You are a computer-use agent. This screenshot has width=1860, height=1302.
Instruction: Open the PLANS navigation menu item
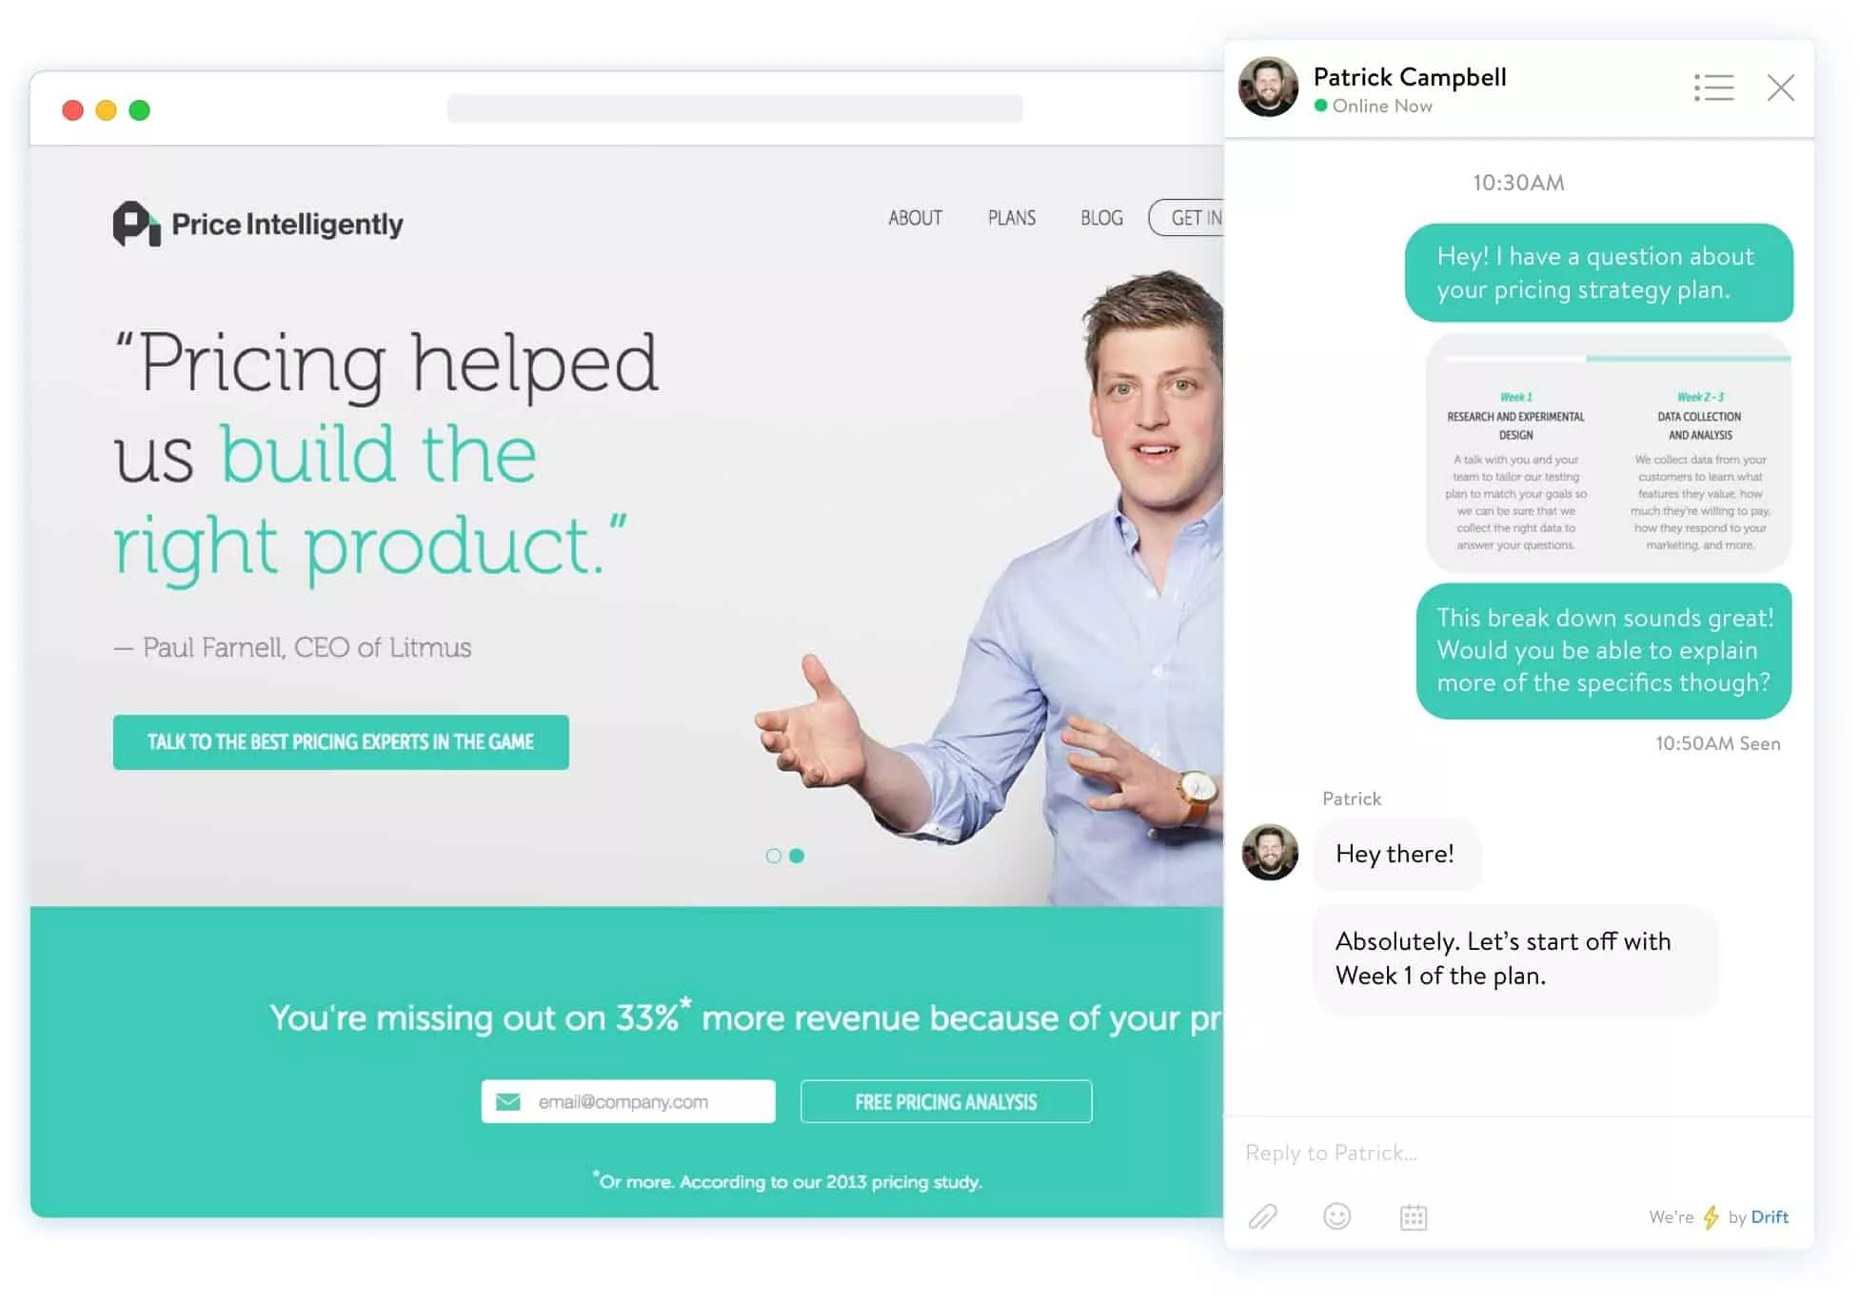tap(1014, 218)
